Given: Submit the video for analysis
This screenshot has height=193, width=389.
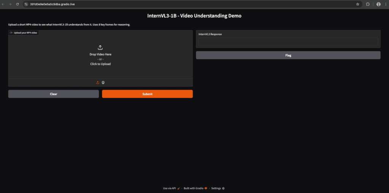Looking at the screenshot, I should 147,94.
